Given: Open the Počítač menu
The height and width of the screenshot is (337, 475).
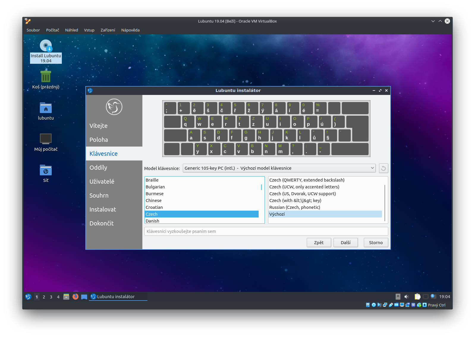Looking at the screenshot, I should (52, 30).
